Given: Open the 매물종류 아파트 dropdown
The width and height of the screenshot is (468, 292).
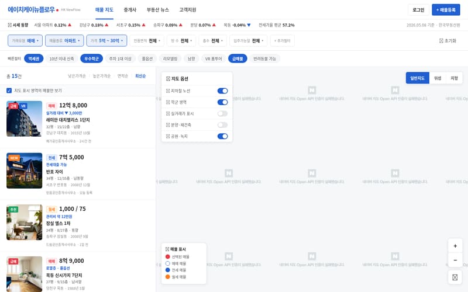Looking at the screenshot, I should [64, 40].
